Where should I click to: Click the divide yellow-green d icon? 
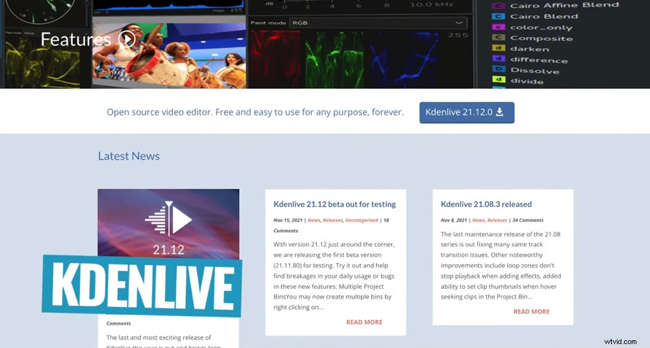[x=499, y=79]
